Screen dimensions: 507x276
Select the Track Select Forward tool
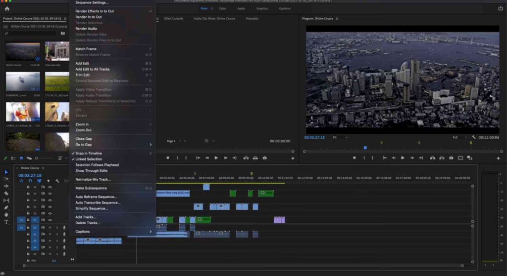coord(6,179)
